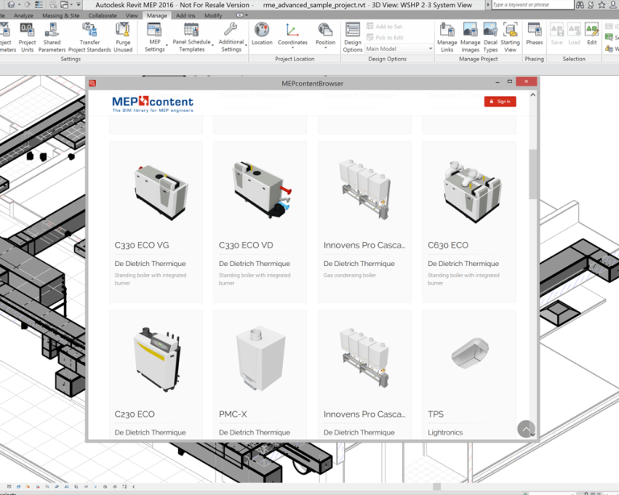Click the MEPcontentBrowser vertical scrollbar thumb
The width and height of the screenshot is (619, 495).
click(533, 174)
